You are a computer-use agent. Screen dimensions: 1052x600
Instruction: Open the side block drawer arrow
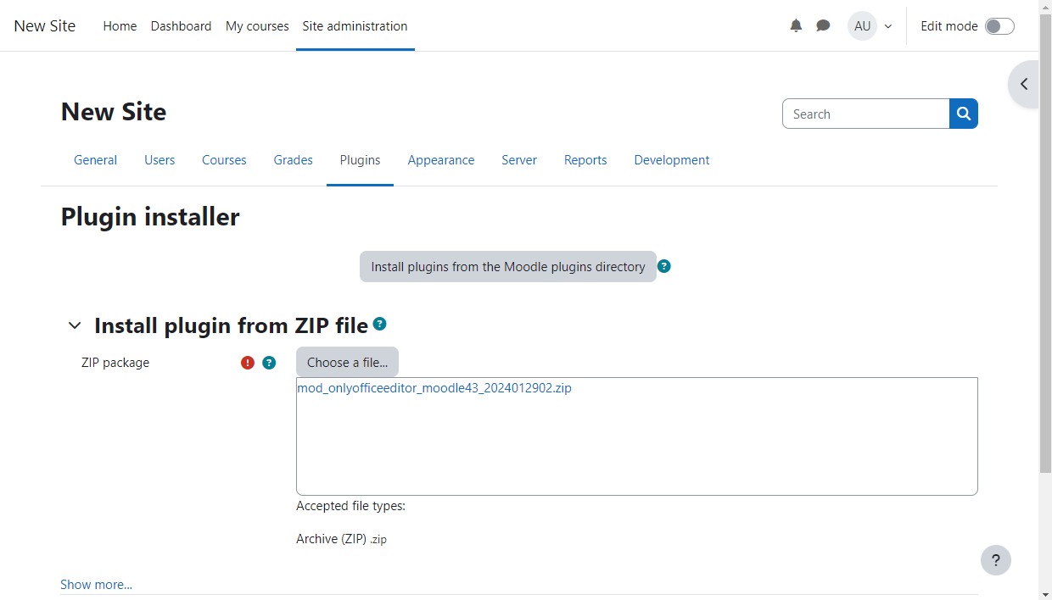tap(1024, 84)
